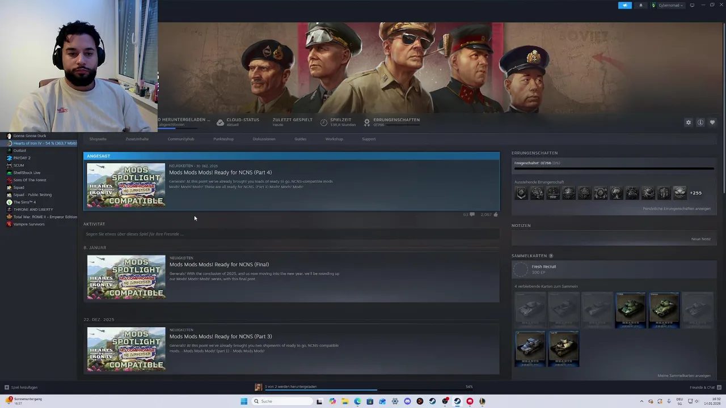Open the Diskussionen tab
726x408 pixels.
tap(264, 139)
